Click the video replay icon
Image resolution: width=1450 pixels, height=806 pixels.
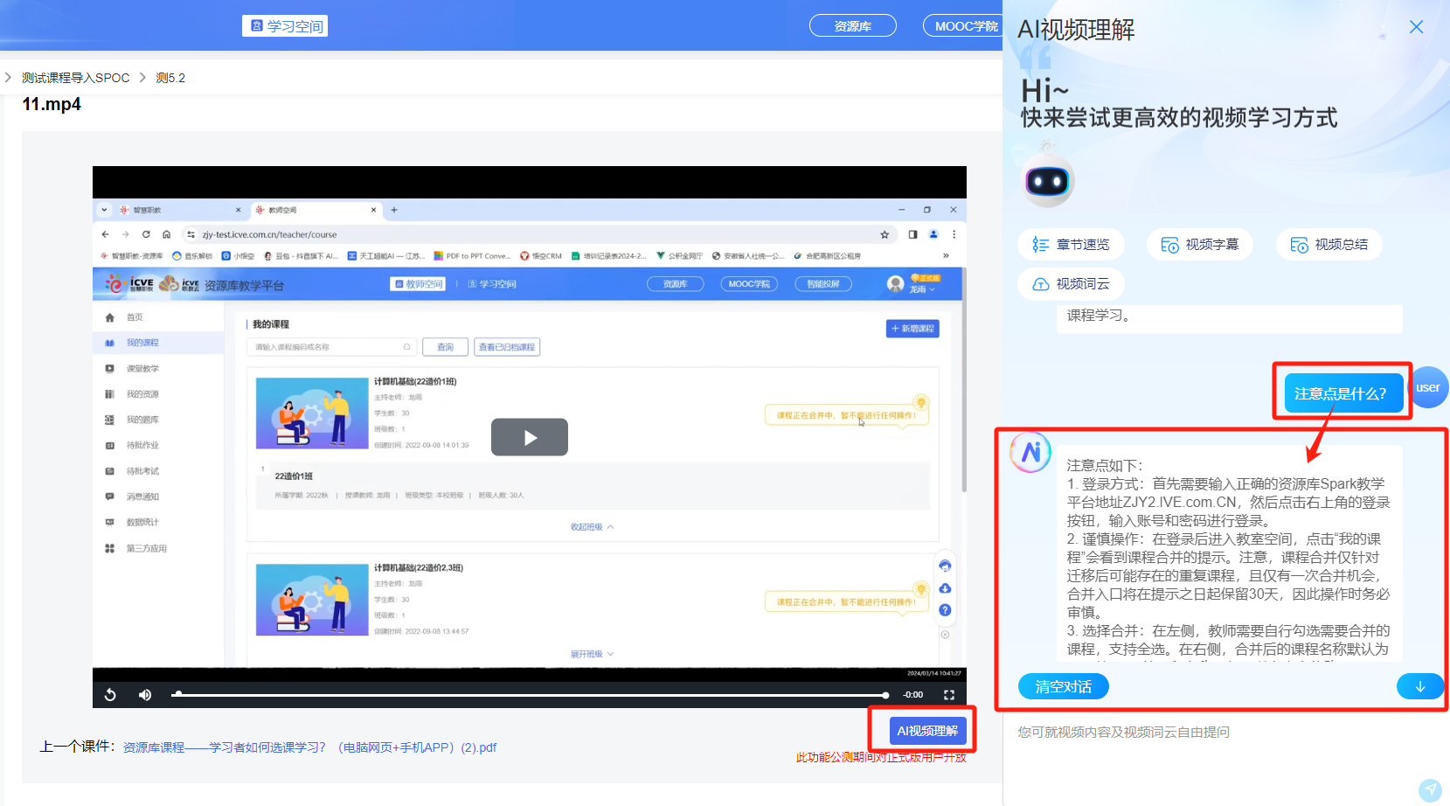point(110,695)
